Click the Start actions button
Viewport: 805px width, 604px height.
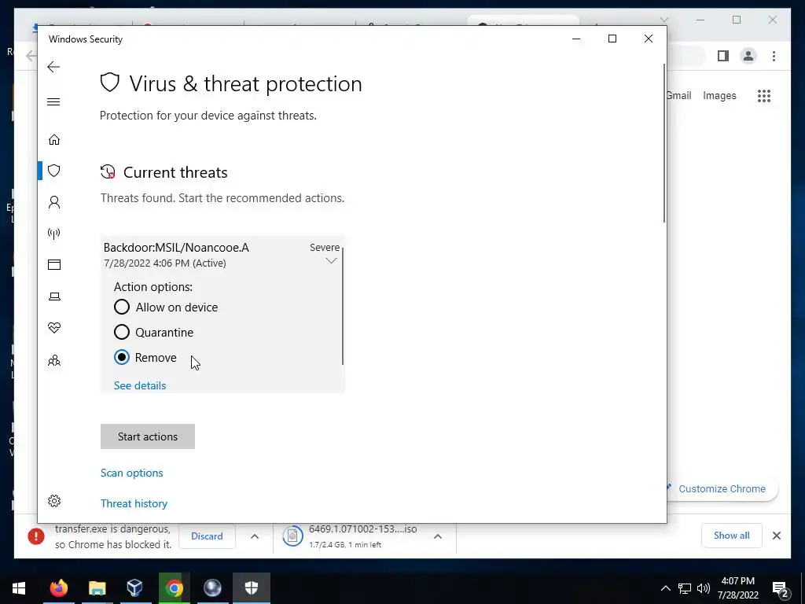click(147, 436)
